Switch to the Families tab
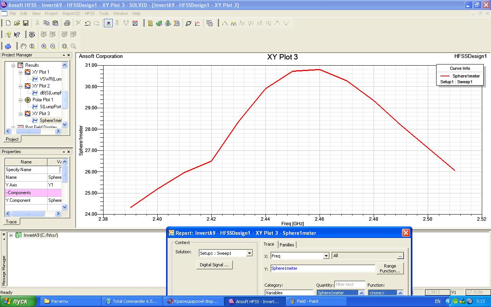 click(x=287, y=245)
